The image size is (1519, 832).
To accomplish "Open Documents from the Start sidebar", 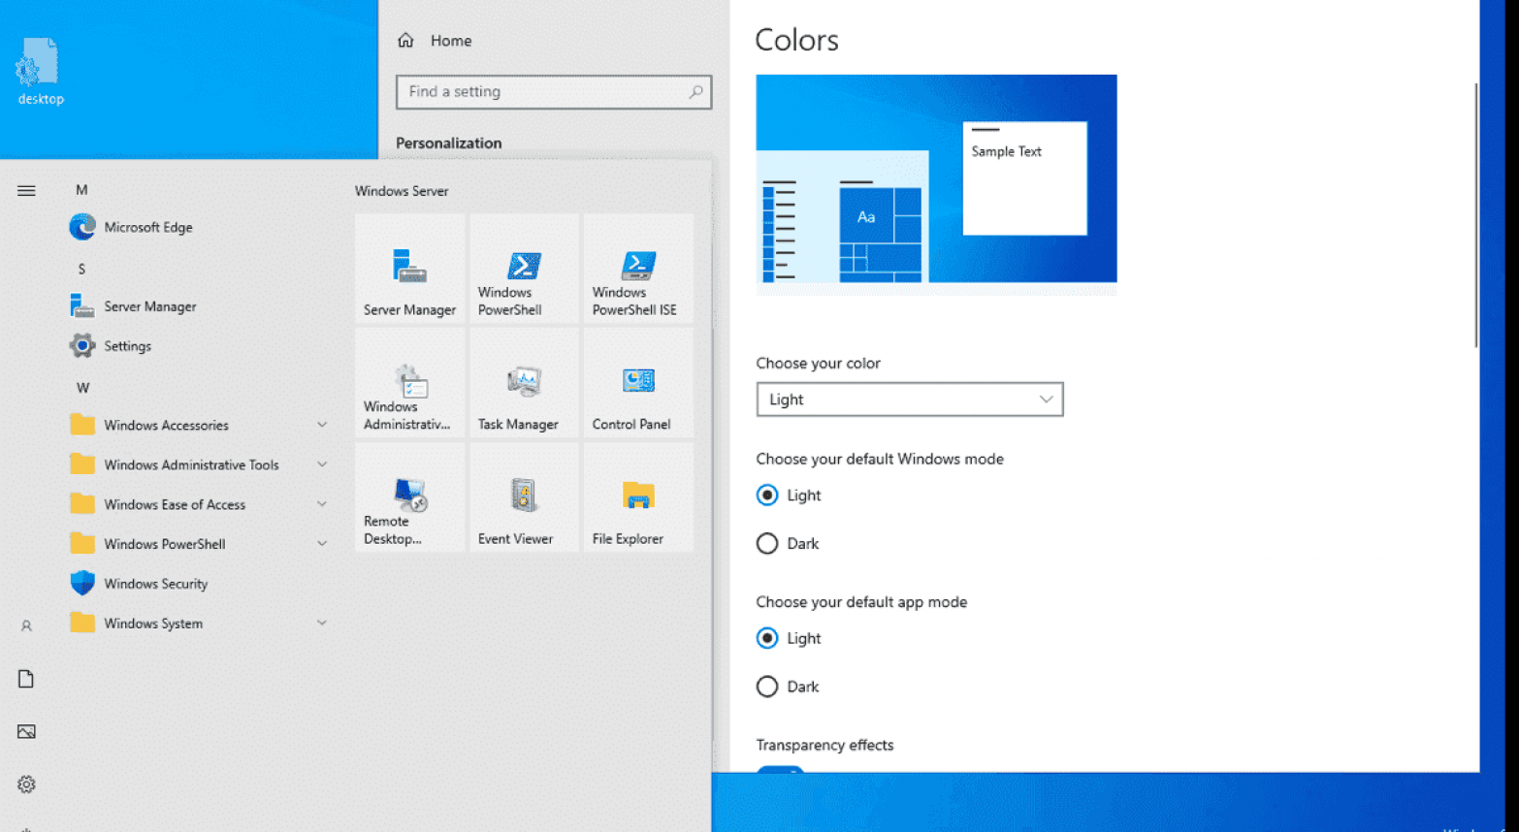I will [x=26, y=679].
